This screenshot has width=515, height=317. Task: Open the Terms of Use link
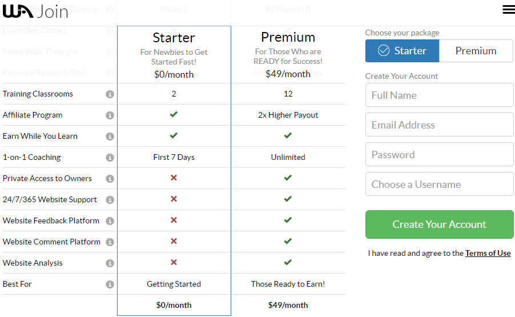[x=488, y=253]
